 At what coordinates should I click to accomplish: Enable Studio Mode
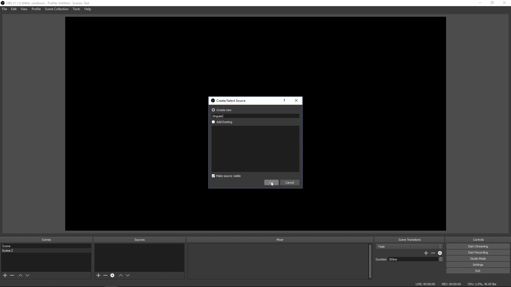[x=478, y=259]
